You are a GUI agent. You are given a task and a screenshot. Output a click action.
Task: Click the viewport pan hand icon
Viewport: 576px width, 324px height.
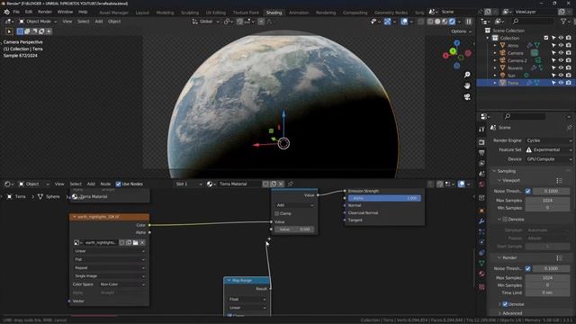click(467, 86)
